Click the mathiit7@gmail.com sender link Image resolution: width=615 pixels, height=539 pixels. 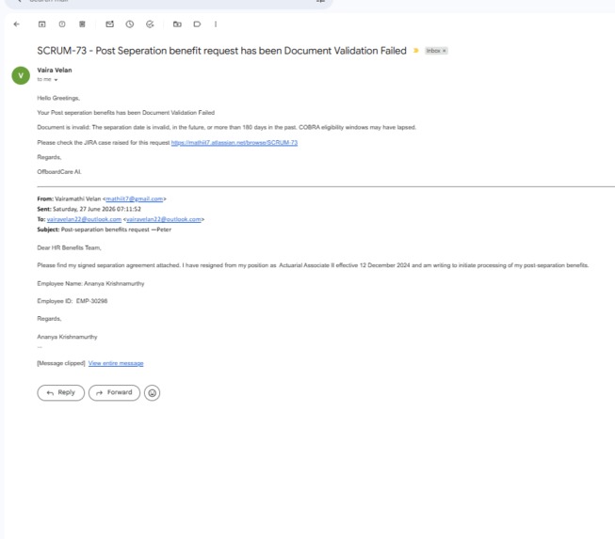[x=134, y=199]
